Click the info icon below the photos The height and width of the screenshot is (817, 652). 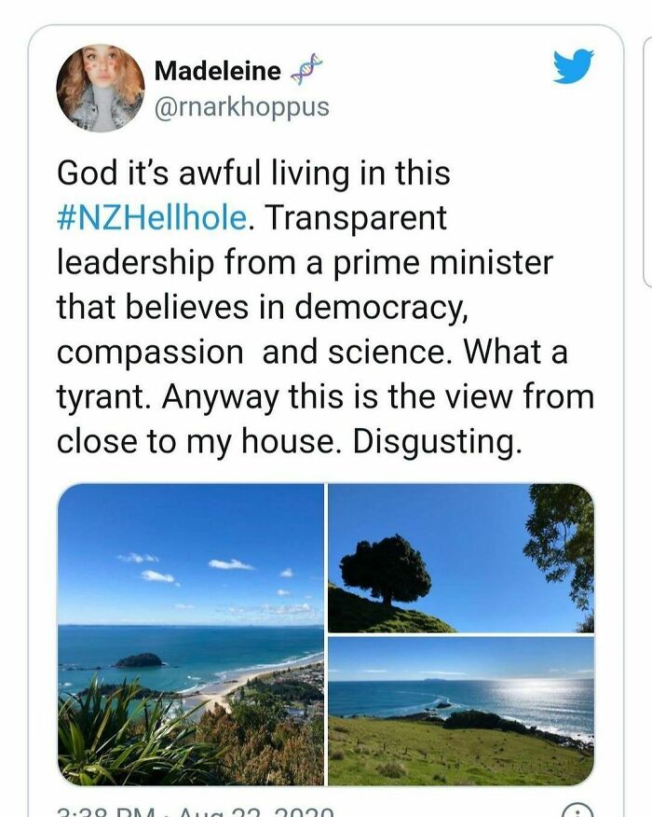click(579, 811)
